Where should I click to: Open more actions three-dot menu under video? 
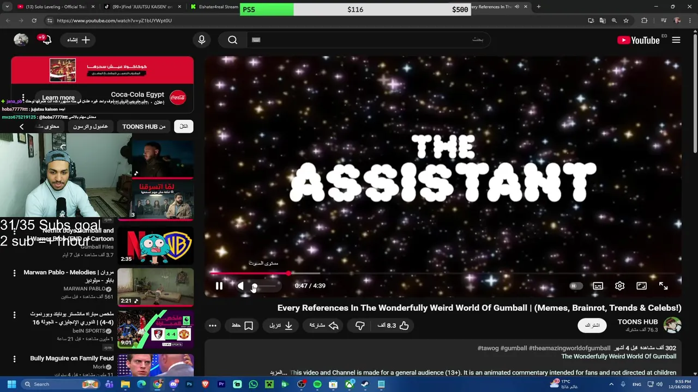click(213, 326)
